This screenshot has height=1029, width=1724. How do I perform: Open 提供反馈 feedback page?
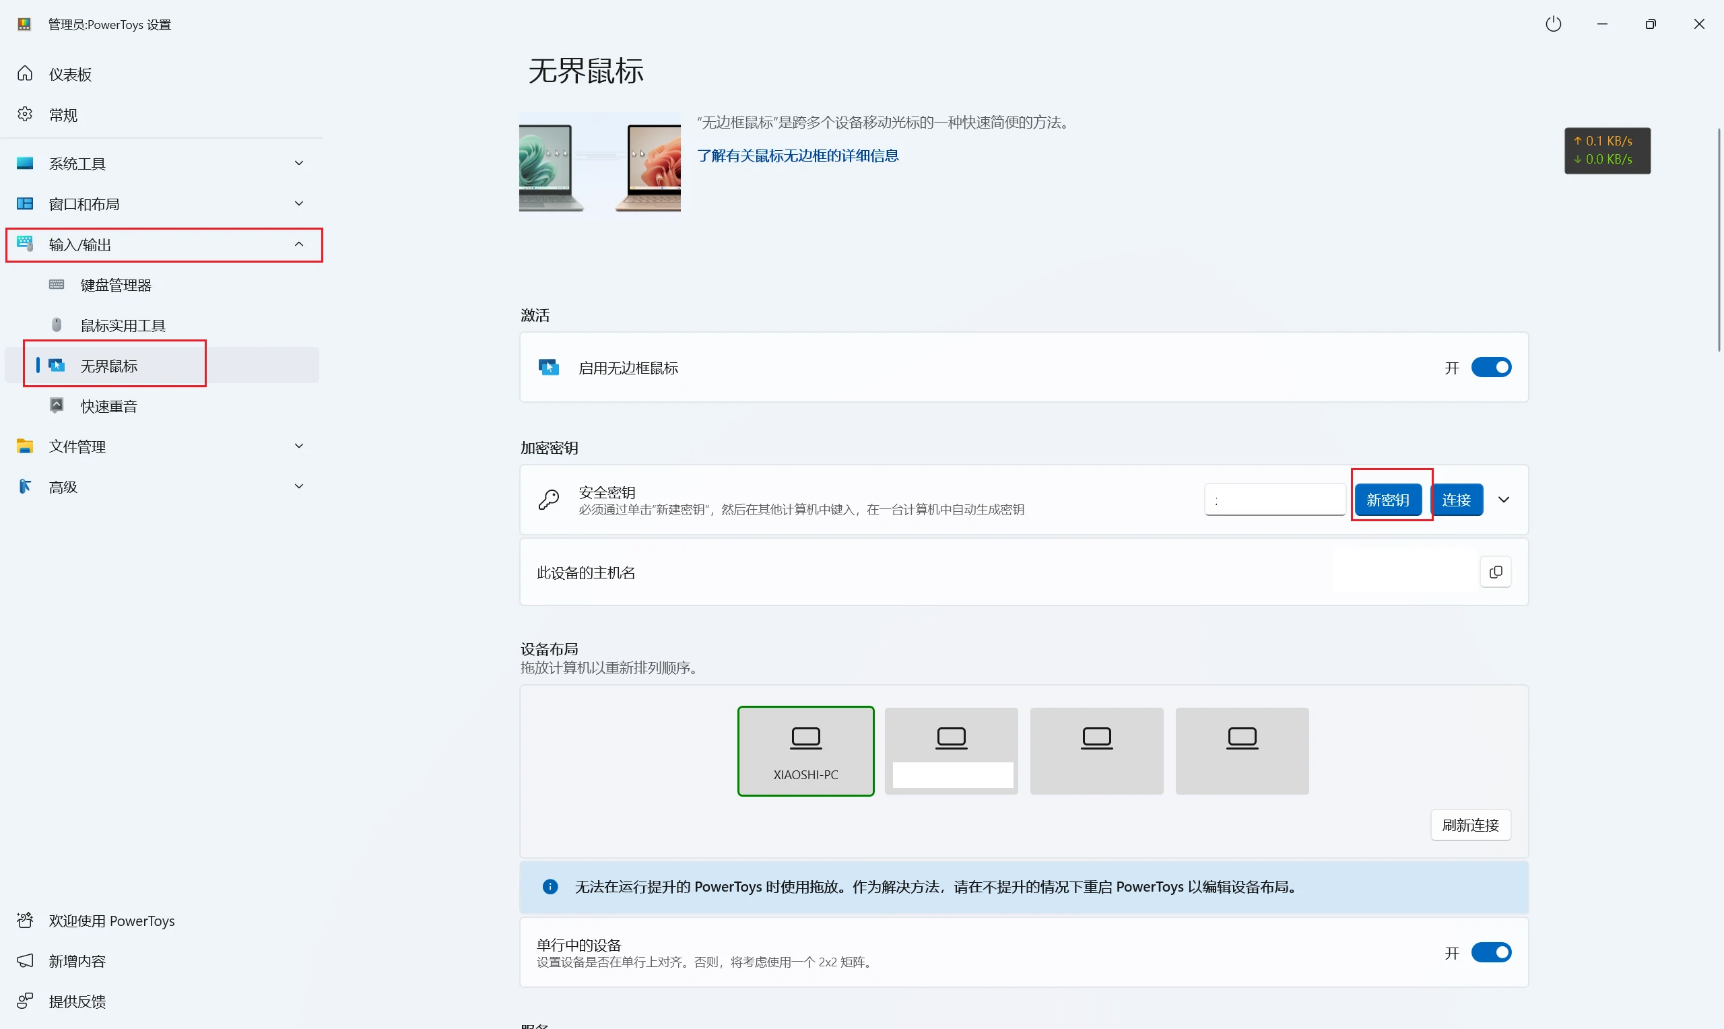[x=162, y=1001]
